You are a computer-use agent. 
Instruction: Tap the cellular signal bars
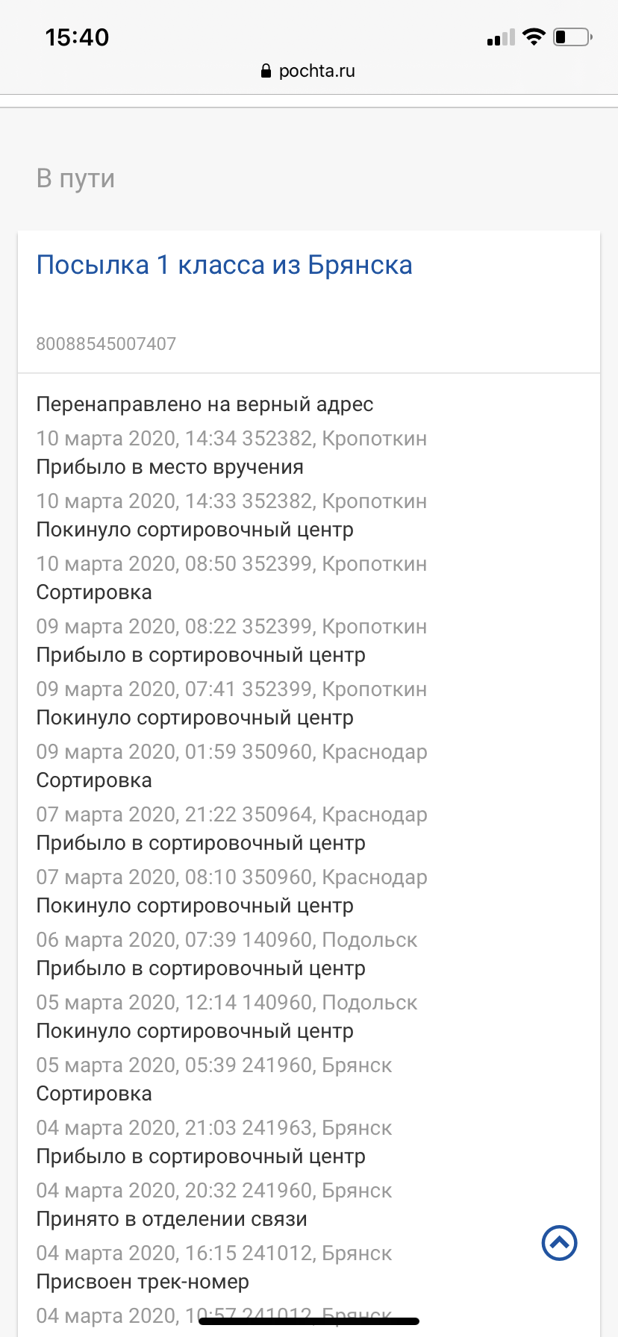coord(501,37)
